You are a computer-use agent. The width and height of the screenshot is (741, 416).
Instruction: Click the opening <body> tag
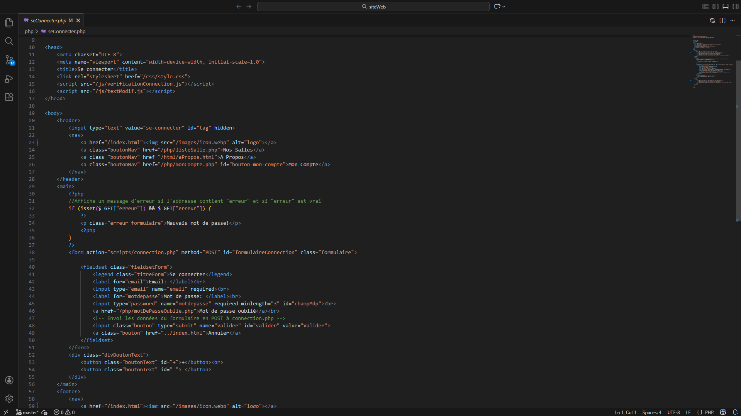54,113
